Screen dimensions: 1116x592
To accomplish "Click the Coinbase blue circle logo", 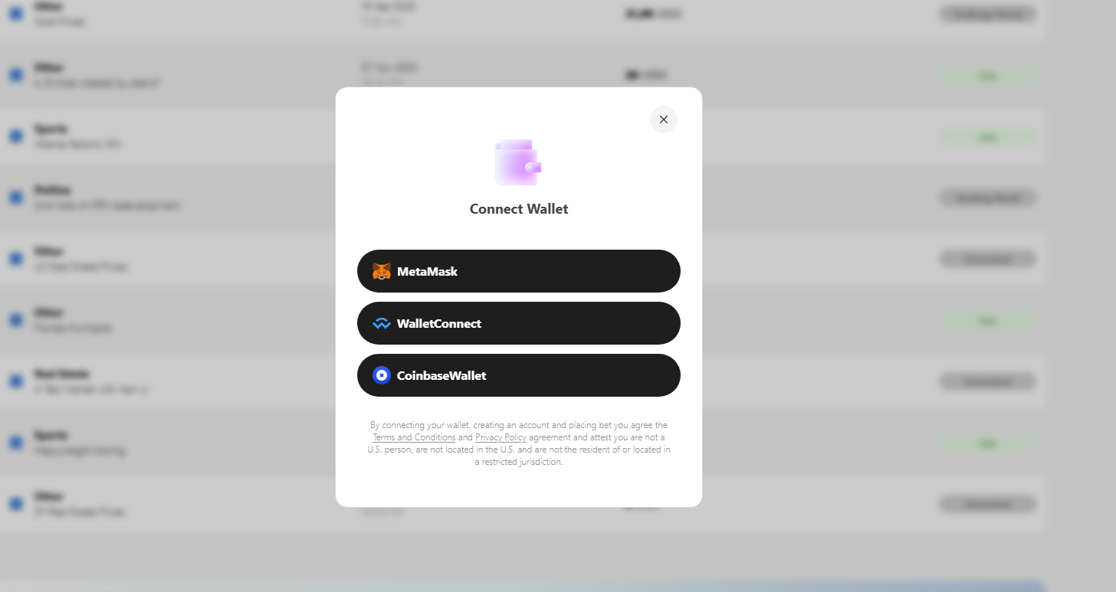I will (382, 375).
